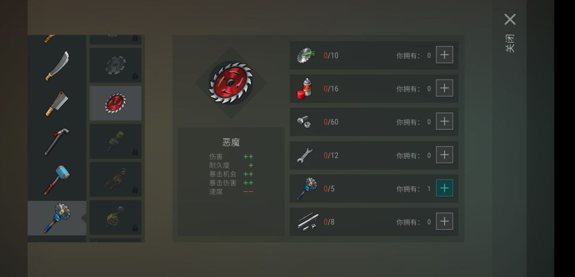Viewport: 575px width, 277px height.
Task: Add bolts material requiring 0/60
Action: point(445,121)
